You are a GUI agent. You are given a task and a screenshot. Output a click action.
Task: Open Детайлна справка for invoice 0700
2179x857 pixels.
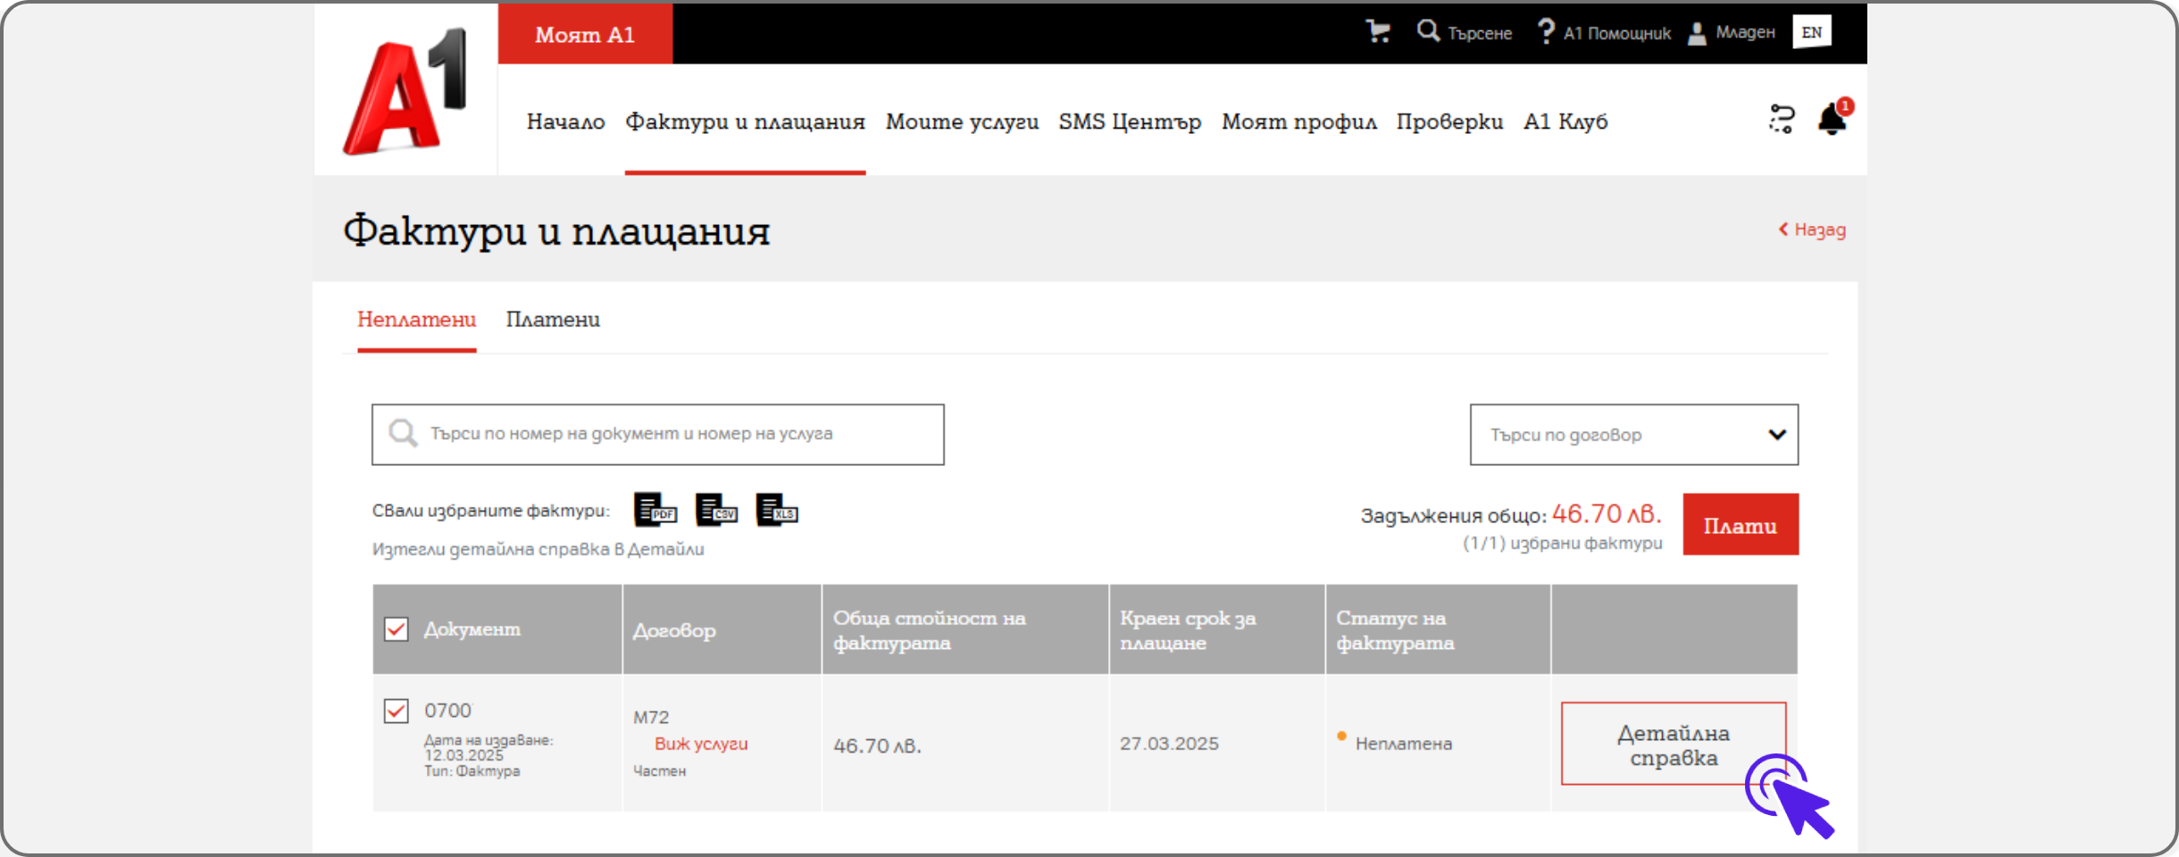[x=1673, y=744]
